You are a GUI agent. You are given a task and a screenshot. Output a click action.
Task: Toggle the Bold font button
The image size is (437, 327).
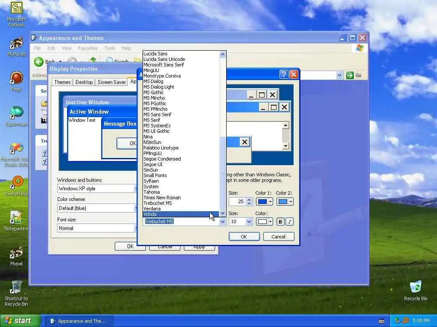pyautogui.click(x=280, y=221)
